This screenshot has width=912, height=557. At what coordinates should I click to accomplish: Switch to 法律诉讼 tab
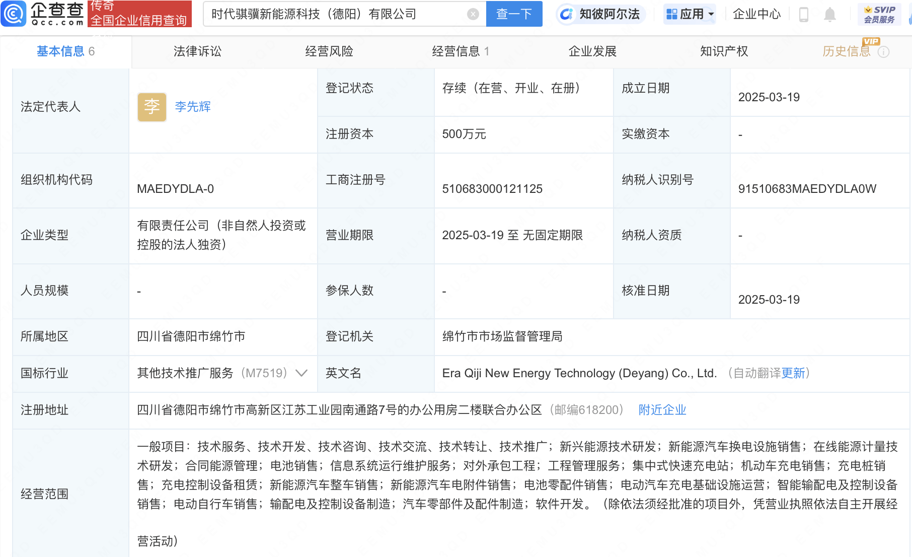pyautogui.click(x=197, y=51)
